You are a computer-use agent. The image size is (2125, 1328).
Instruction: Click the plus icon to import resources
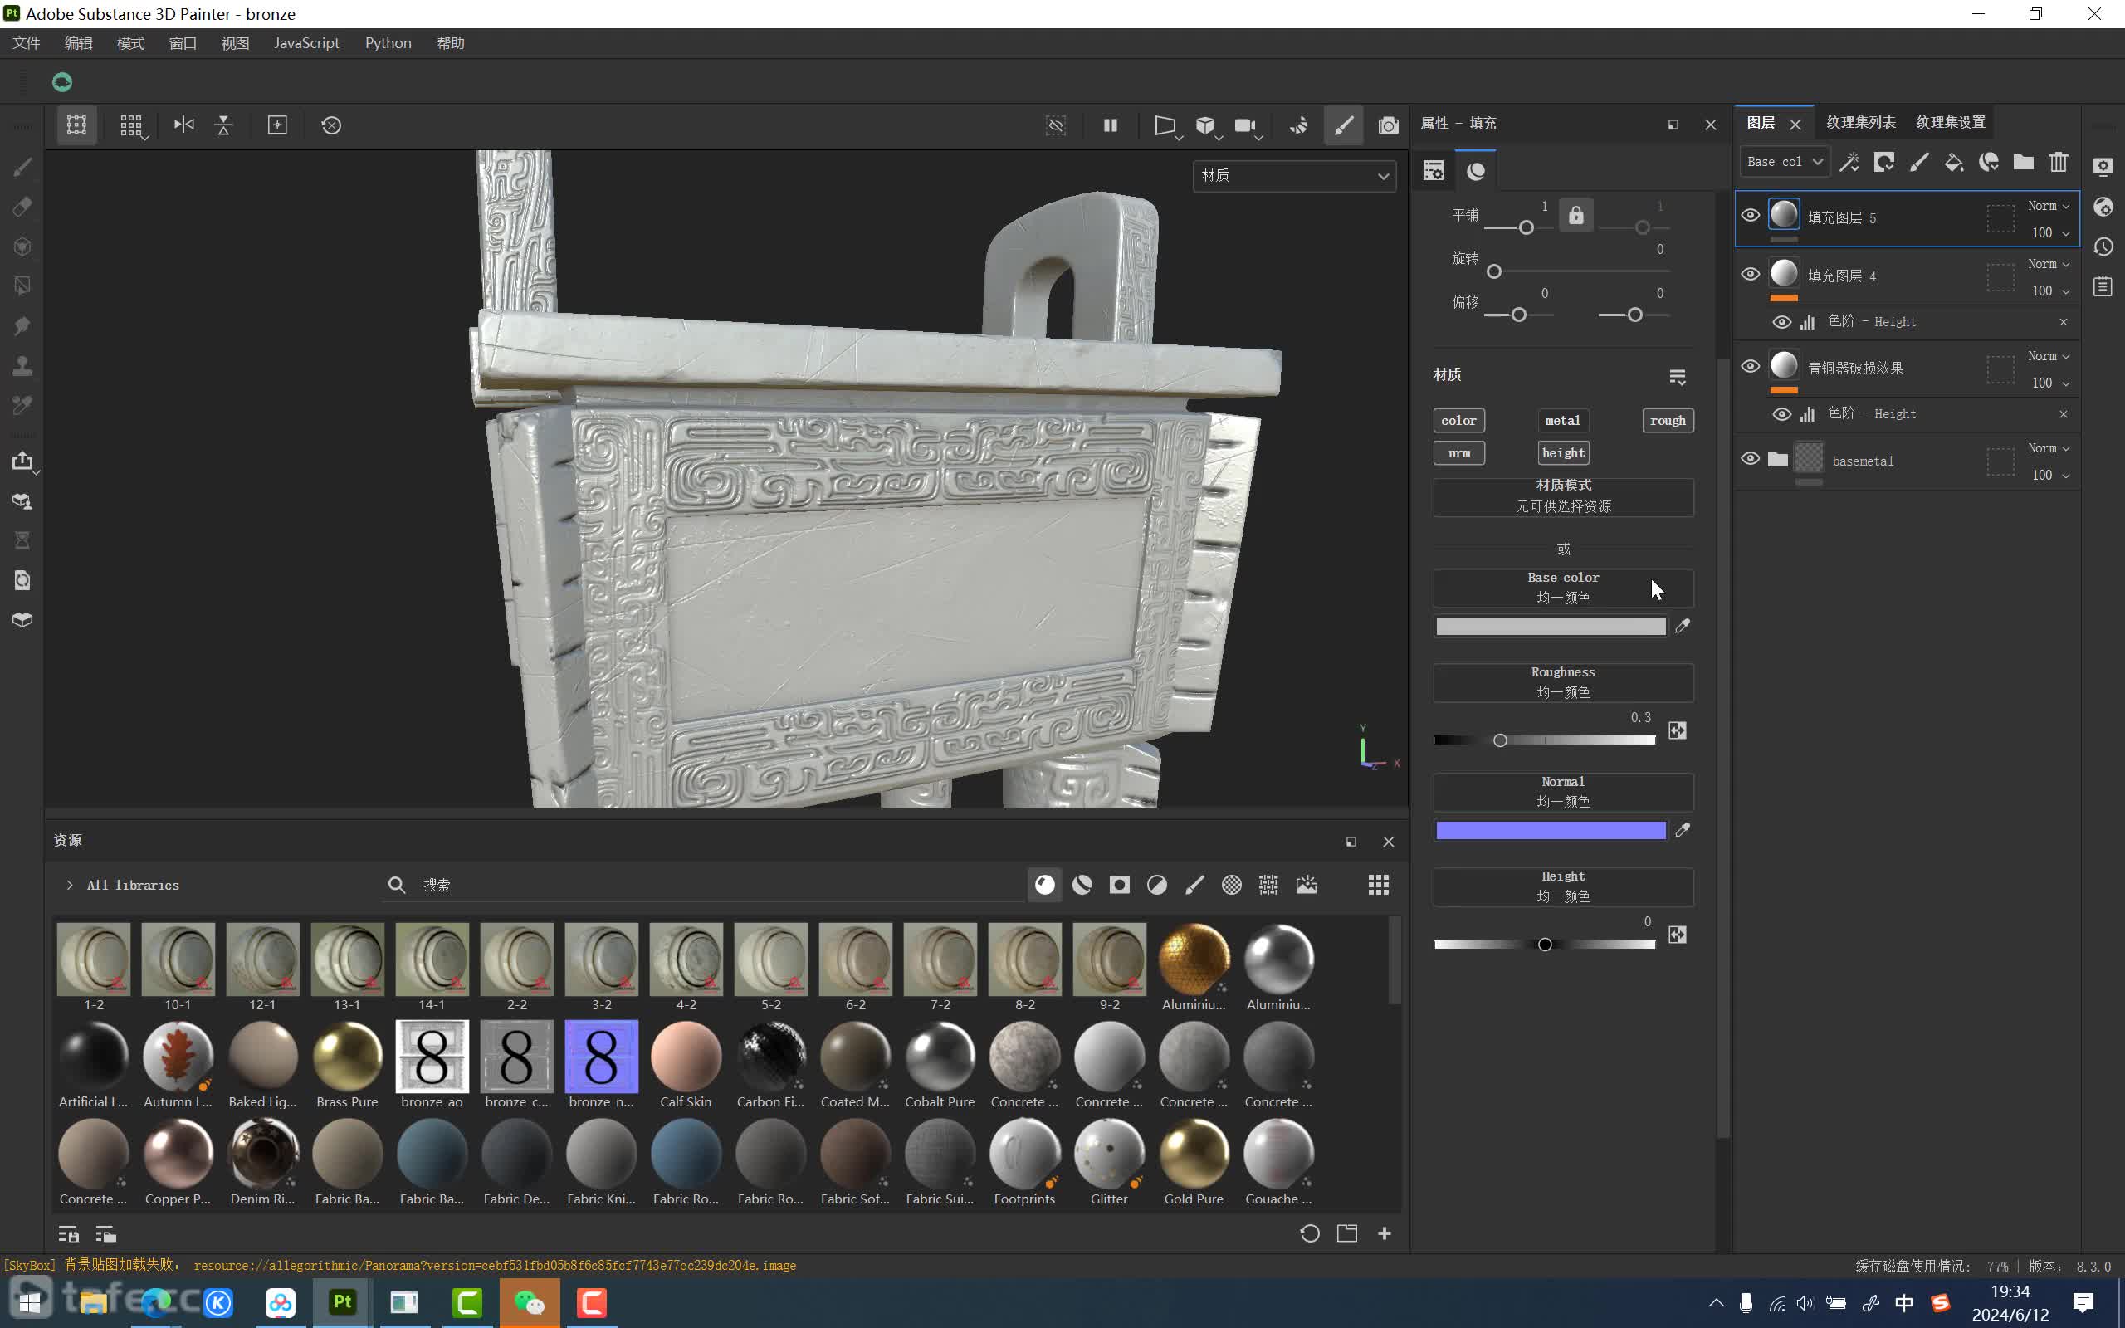pos(1385,1233)
